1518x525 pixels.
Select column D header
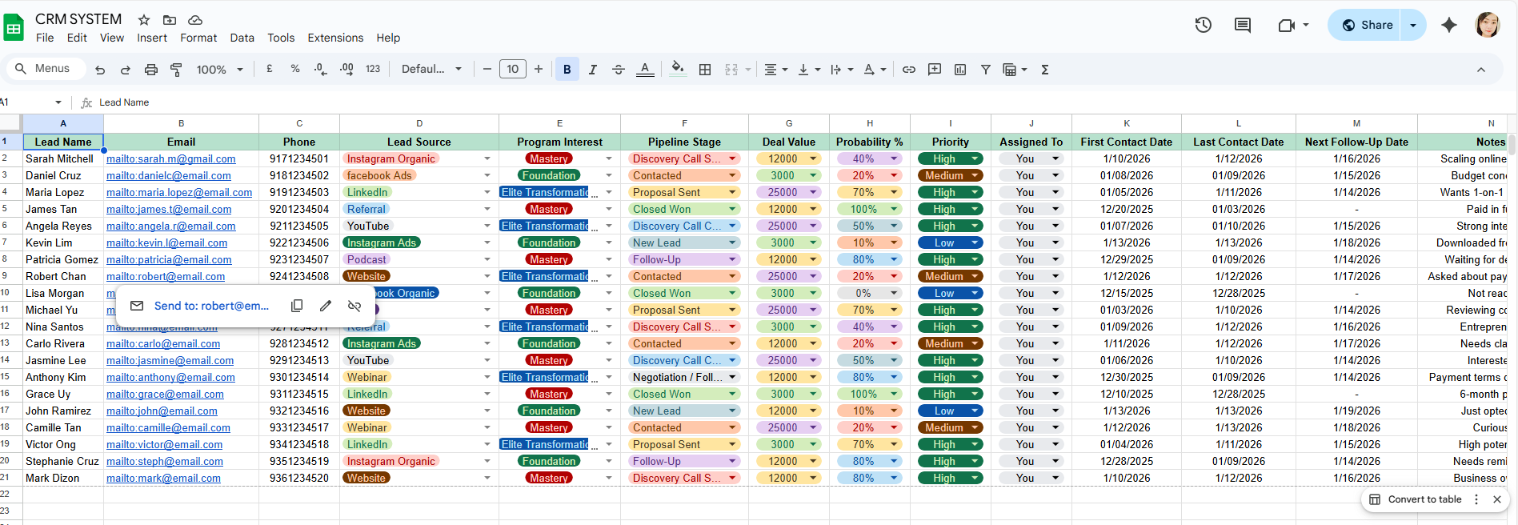(419, 123)
